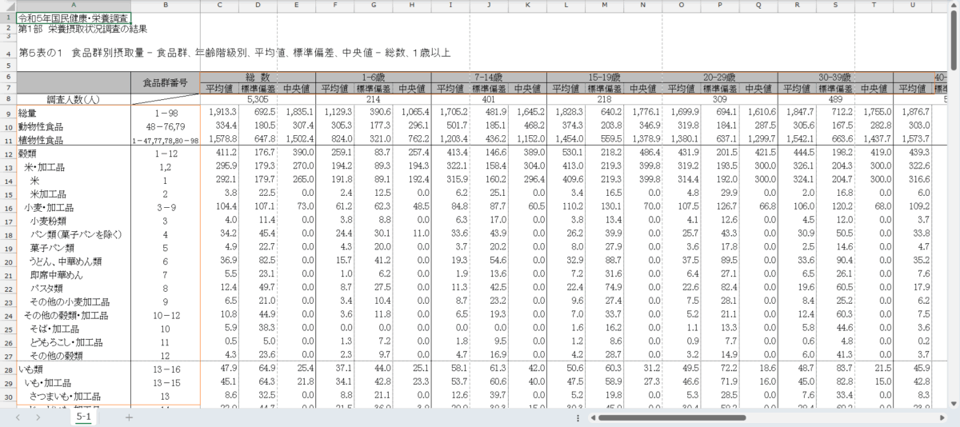Select the 20-29歳 age group header
This screenshot has width=960, height=427.
[x=719, y=77]
